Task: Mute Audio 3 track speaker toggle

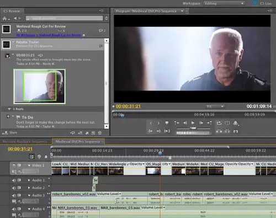Action: pyautogui.click(x=14, y=195)
